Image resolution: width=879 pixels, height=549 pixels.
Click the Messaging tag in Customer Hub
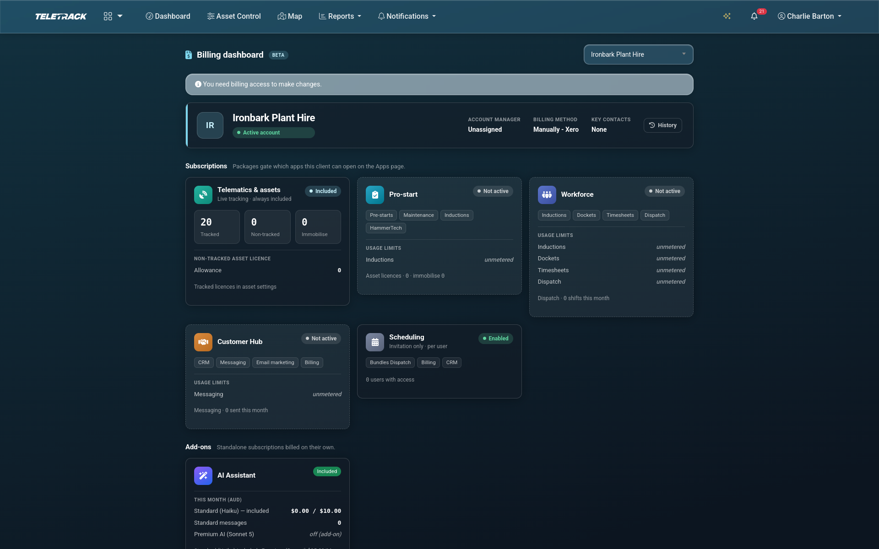(x=233, y=362)
